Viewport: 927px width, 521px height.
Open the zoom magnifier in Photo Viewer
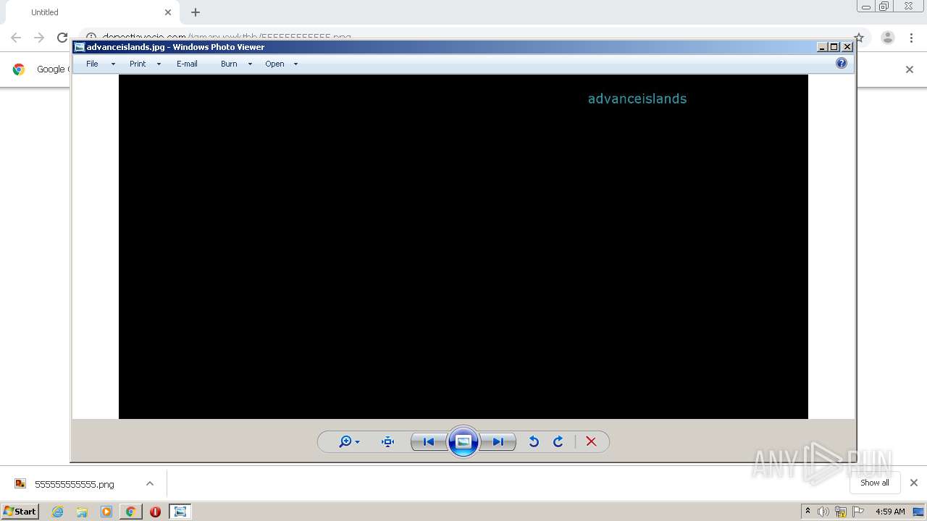[x=345, y=441]
